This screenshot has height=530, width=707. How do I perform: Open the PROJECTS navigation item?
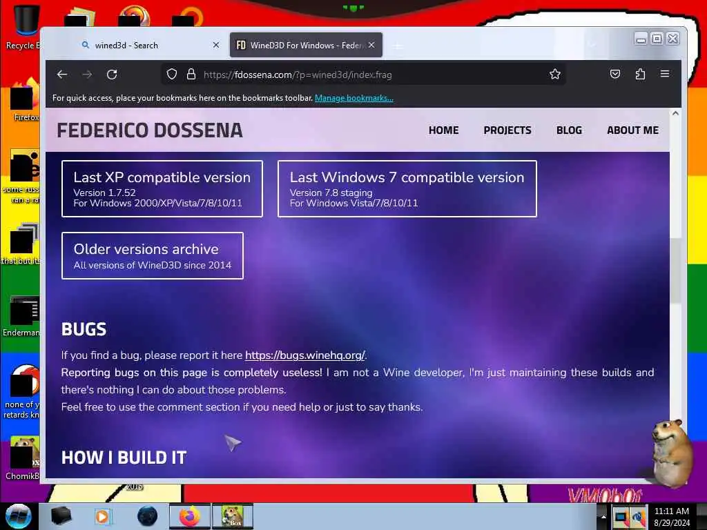[507, 130]
